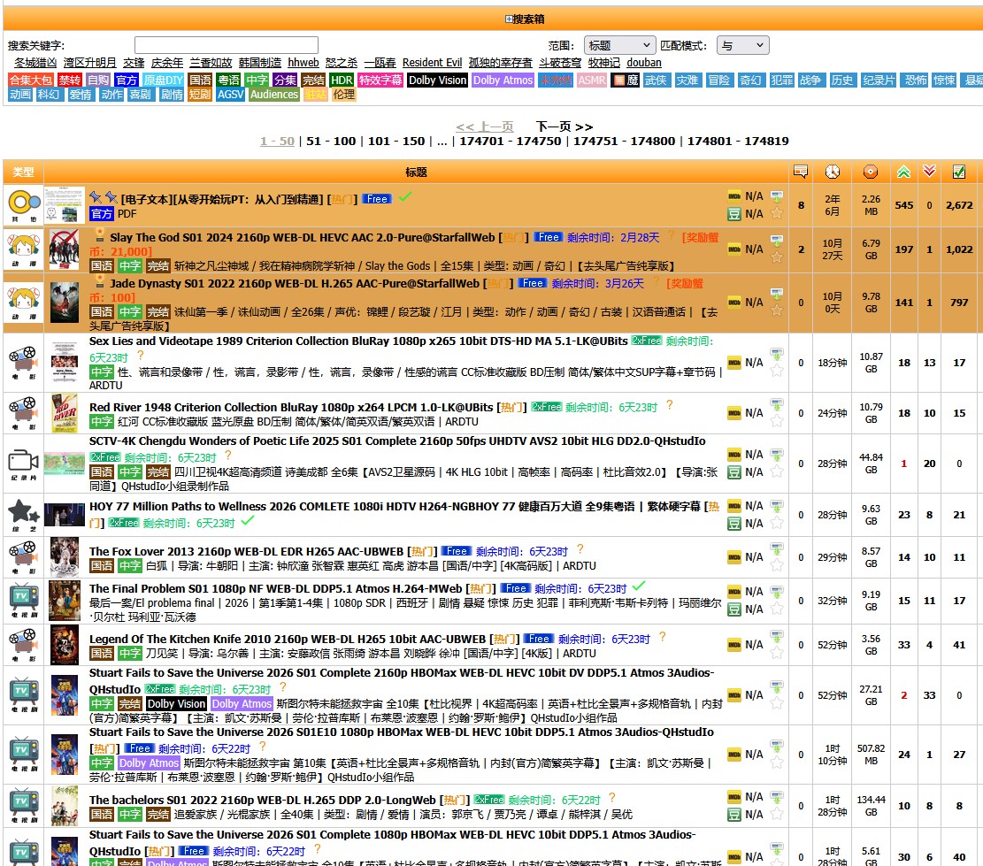Filter by purple Dolby Atmos tag

coord(503,80)
